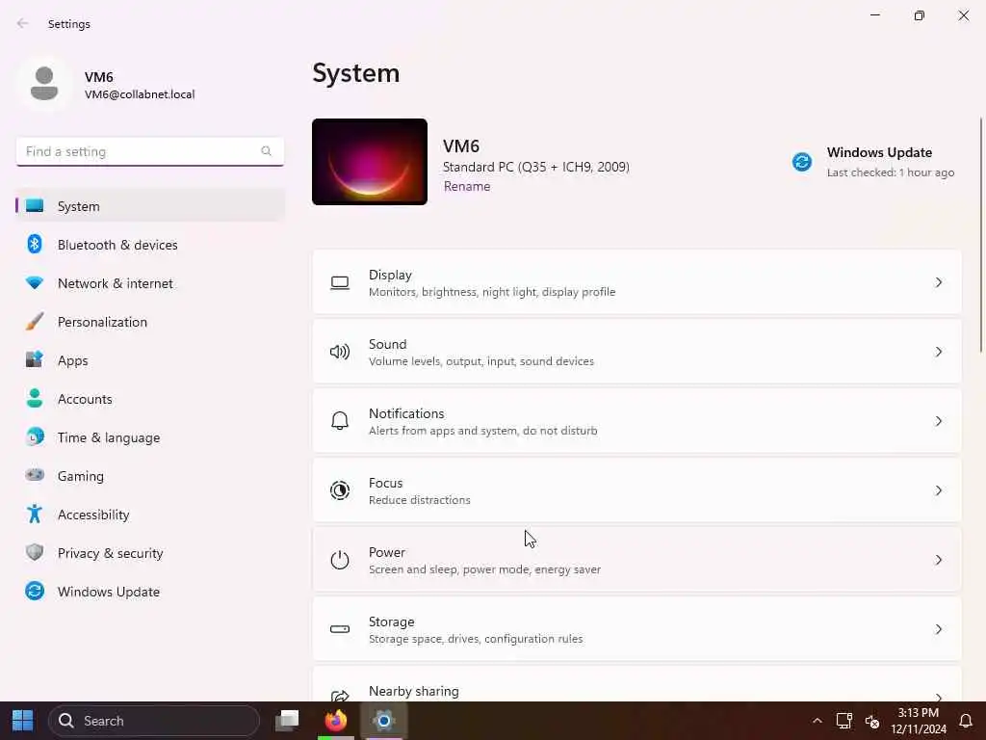Viewport: 986px width, 740px height.
Task: Open Display settings title
Action: (390, 275)
